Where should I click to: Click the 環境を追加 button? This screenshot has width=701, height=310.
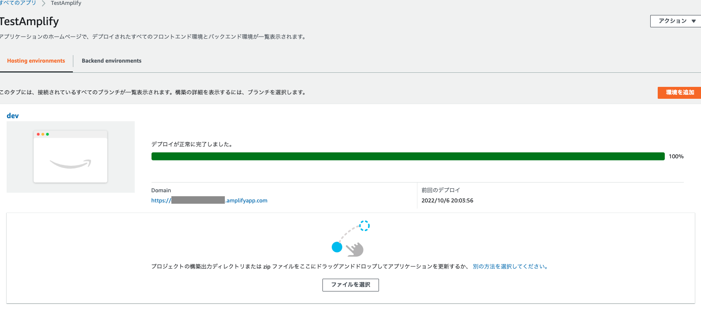coord(679,93)
